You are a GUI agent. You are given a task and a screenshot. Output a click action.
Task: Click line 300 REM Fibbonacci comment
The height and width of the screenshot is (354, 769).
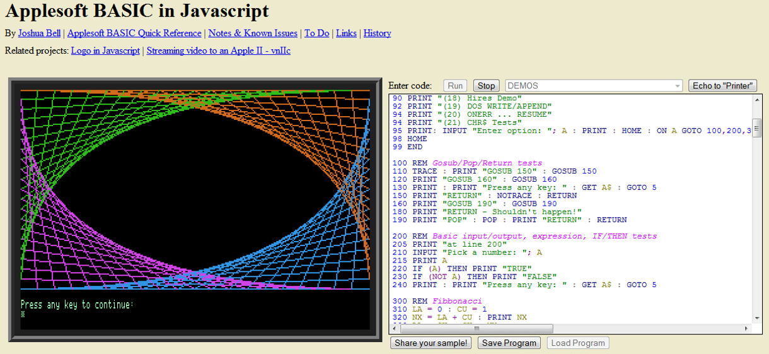pos(437,302)
